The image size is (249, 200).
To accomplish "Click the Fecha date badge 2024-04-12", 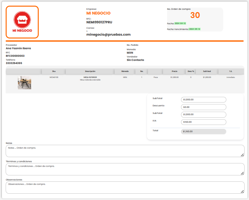I will point(180,23).
